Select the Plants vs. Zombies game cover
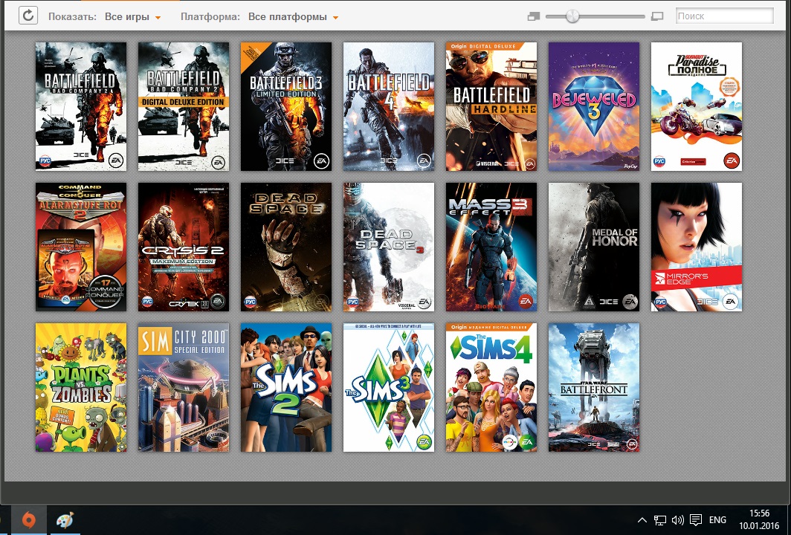The height and width of the screenshot is (535, 791). tap(81, 387)
